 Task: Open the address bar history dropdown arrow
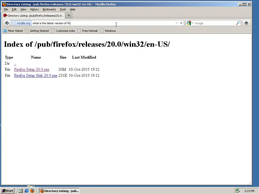point(177,23)
